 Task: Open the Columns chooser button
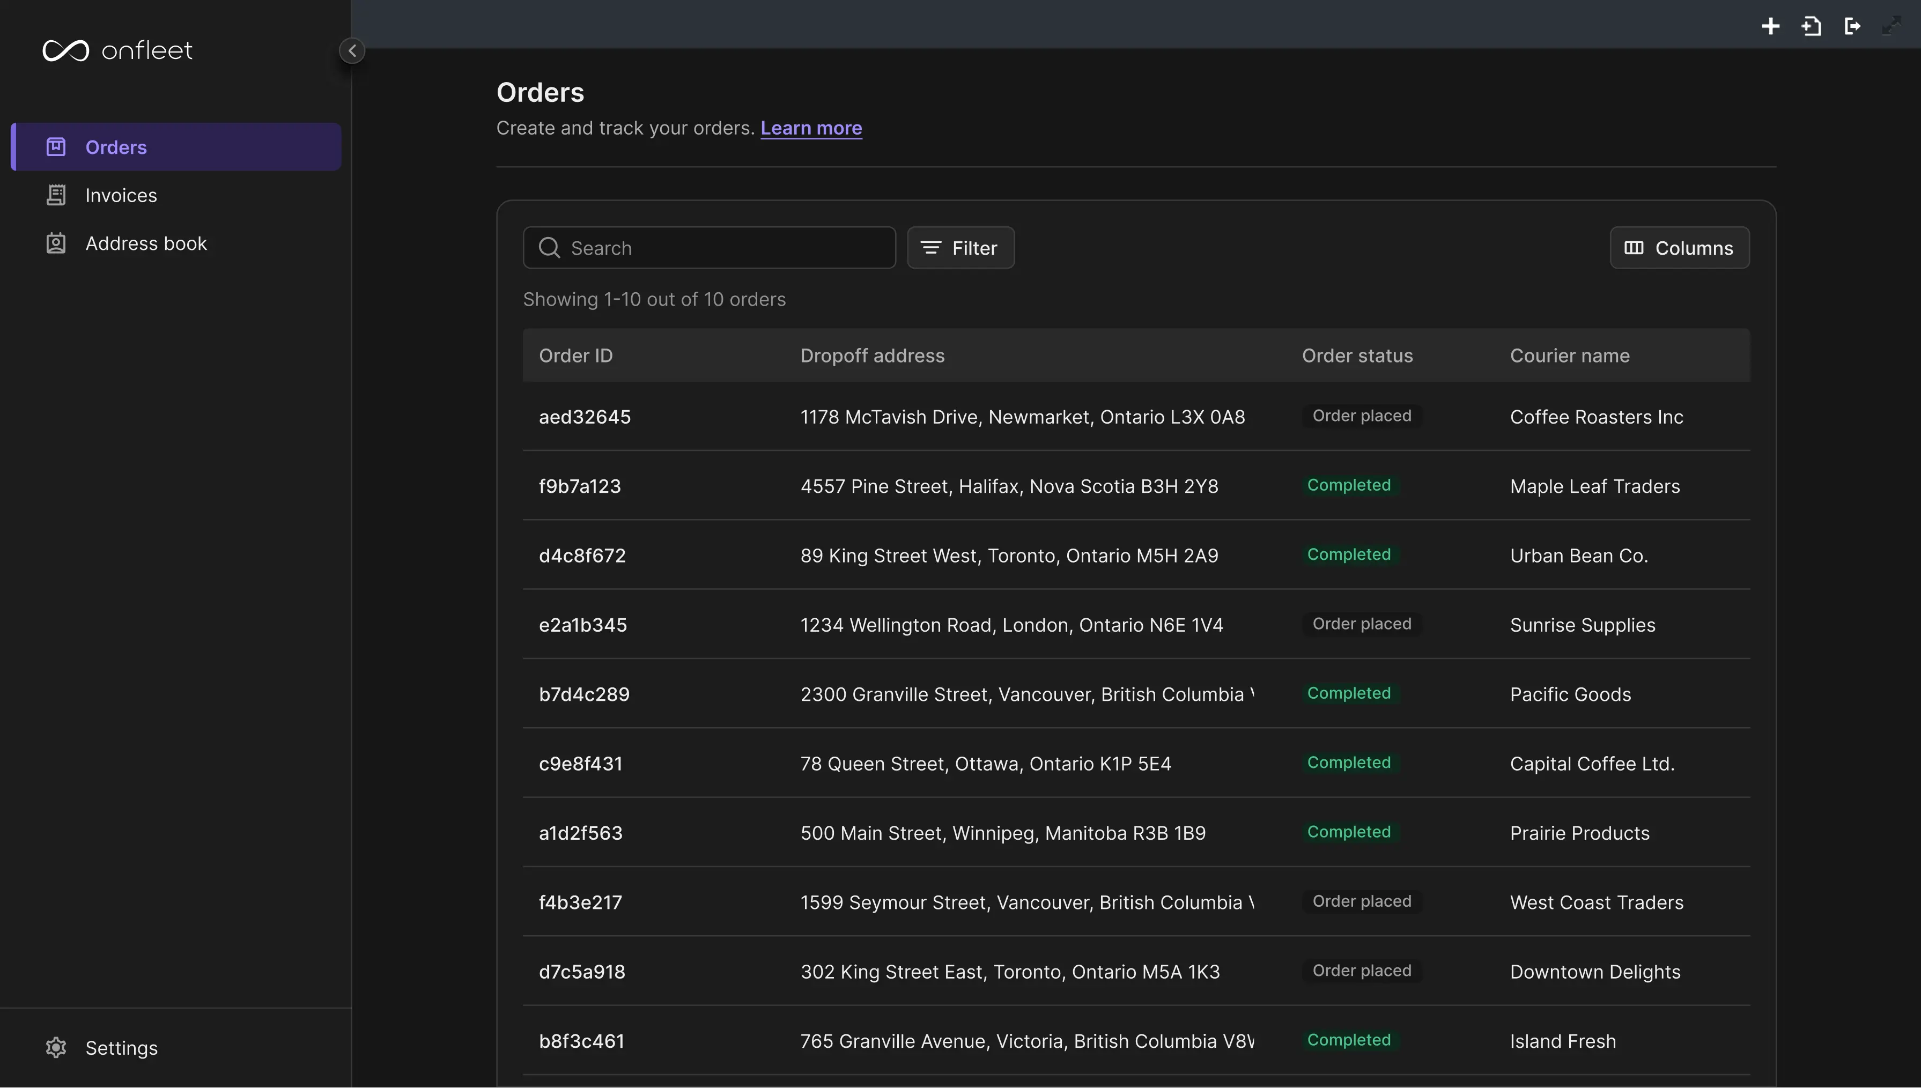point(1679,248)
